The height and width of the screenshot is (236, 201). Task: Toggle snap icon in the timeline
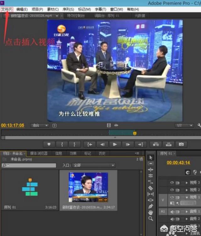188,172
